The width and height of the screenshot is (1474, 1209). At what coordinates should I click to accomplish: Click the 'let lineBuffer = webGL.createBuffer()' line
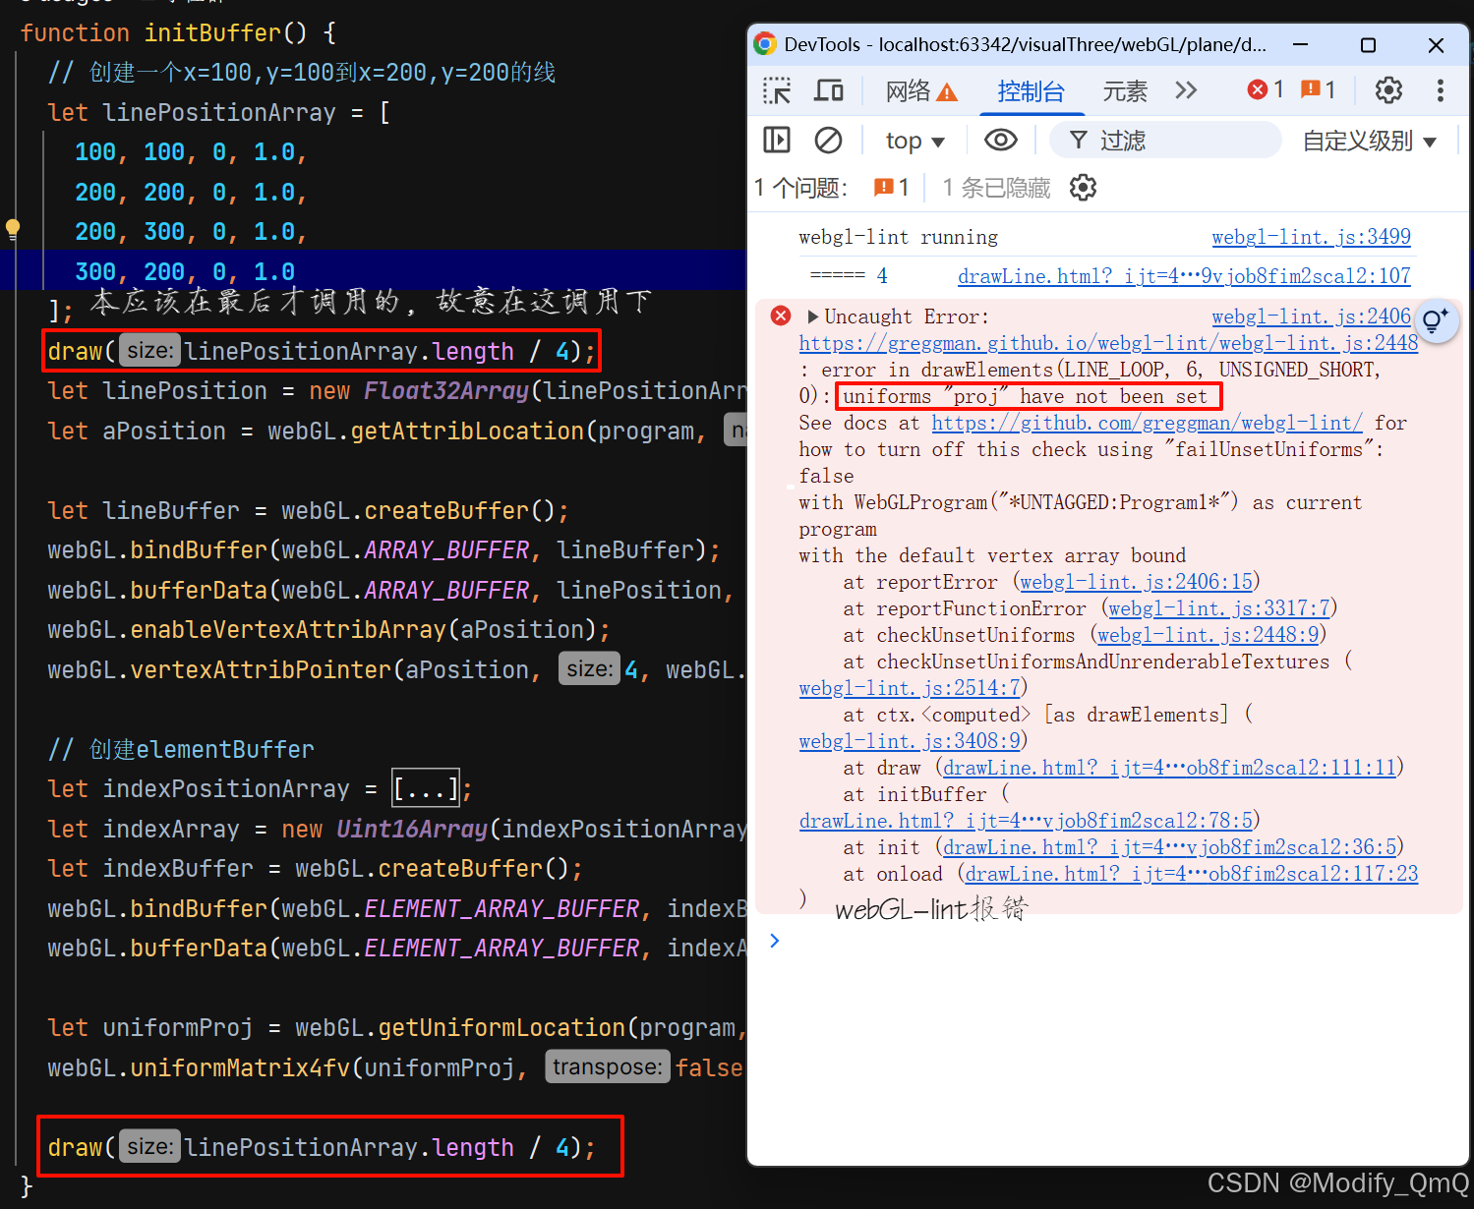[x=308, y=511]
